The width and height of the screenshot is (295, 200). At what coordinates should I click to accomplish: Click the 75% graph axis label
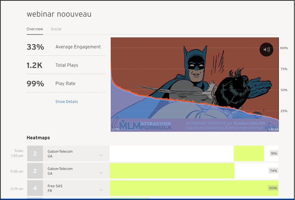pyautogui.click(x=284, y=69)
